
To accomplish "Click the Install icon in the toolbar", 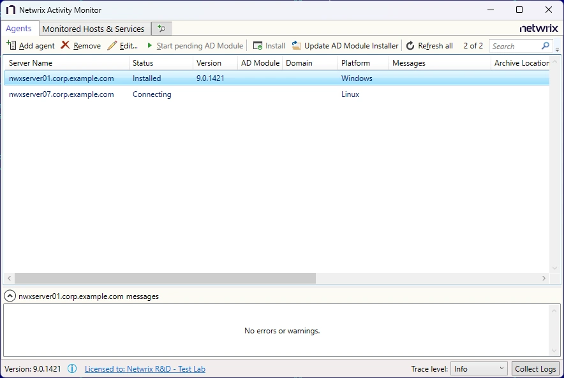I will [258, 45].
